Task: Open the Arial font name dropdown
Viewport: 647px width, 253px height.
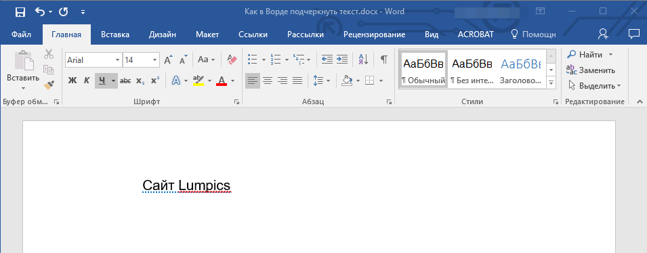Action: 117,60
